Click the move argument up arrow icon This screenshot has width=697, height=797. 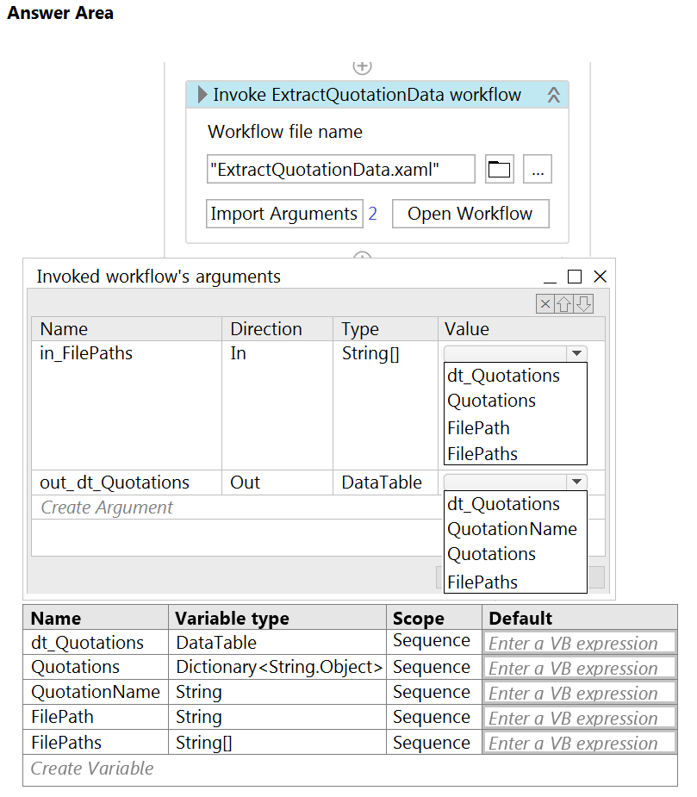[563, 303]
